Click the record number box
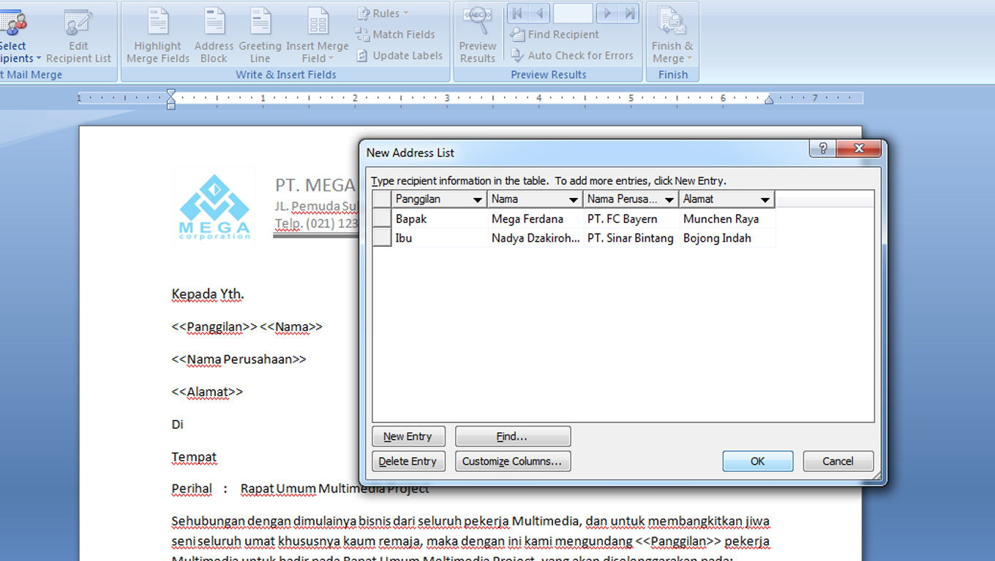 [x=573, y=12]
